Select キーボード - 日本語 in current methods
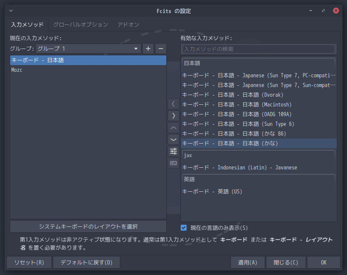The width and height of the screenshot is (347, 275). click(x=88, y=60)
